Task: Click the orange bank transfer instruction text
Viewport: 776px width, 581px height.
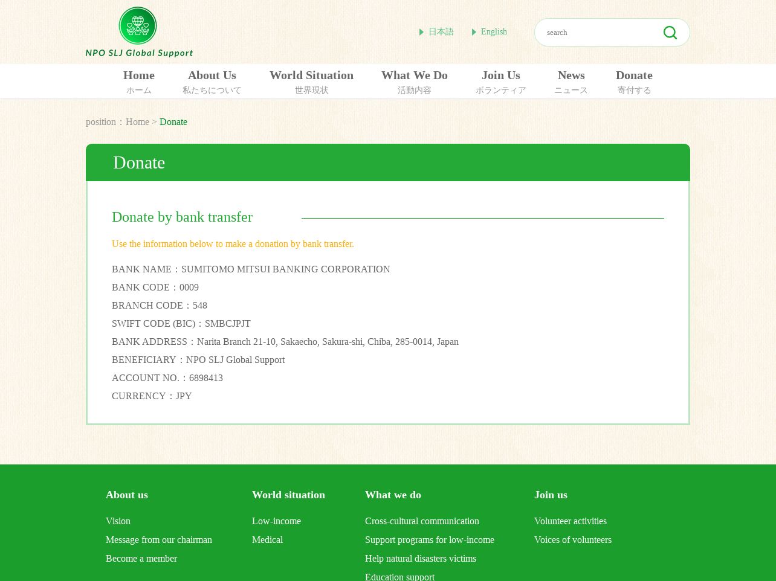Action: pyautogui.click(x=233, y=244)
